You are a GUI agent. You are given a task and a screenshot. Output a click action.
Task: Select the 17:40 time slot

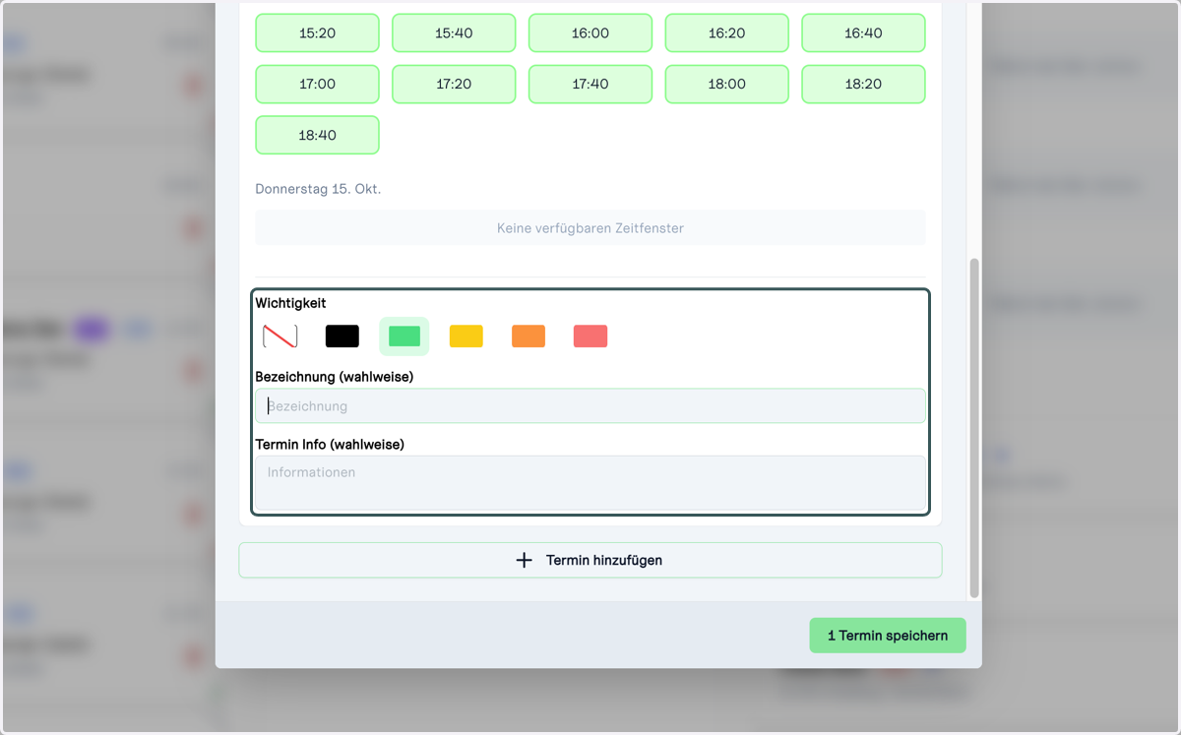coord(590,84)
